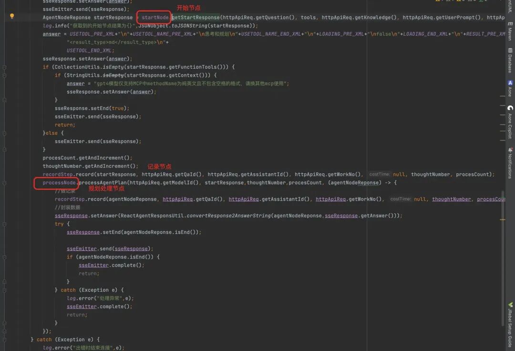Click getKnowledge() method call

[377, 17]
